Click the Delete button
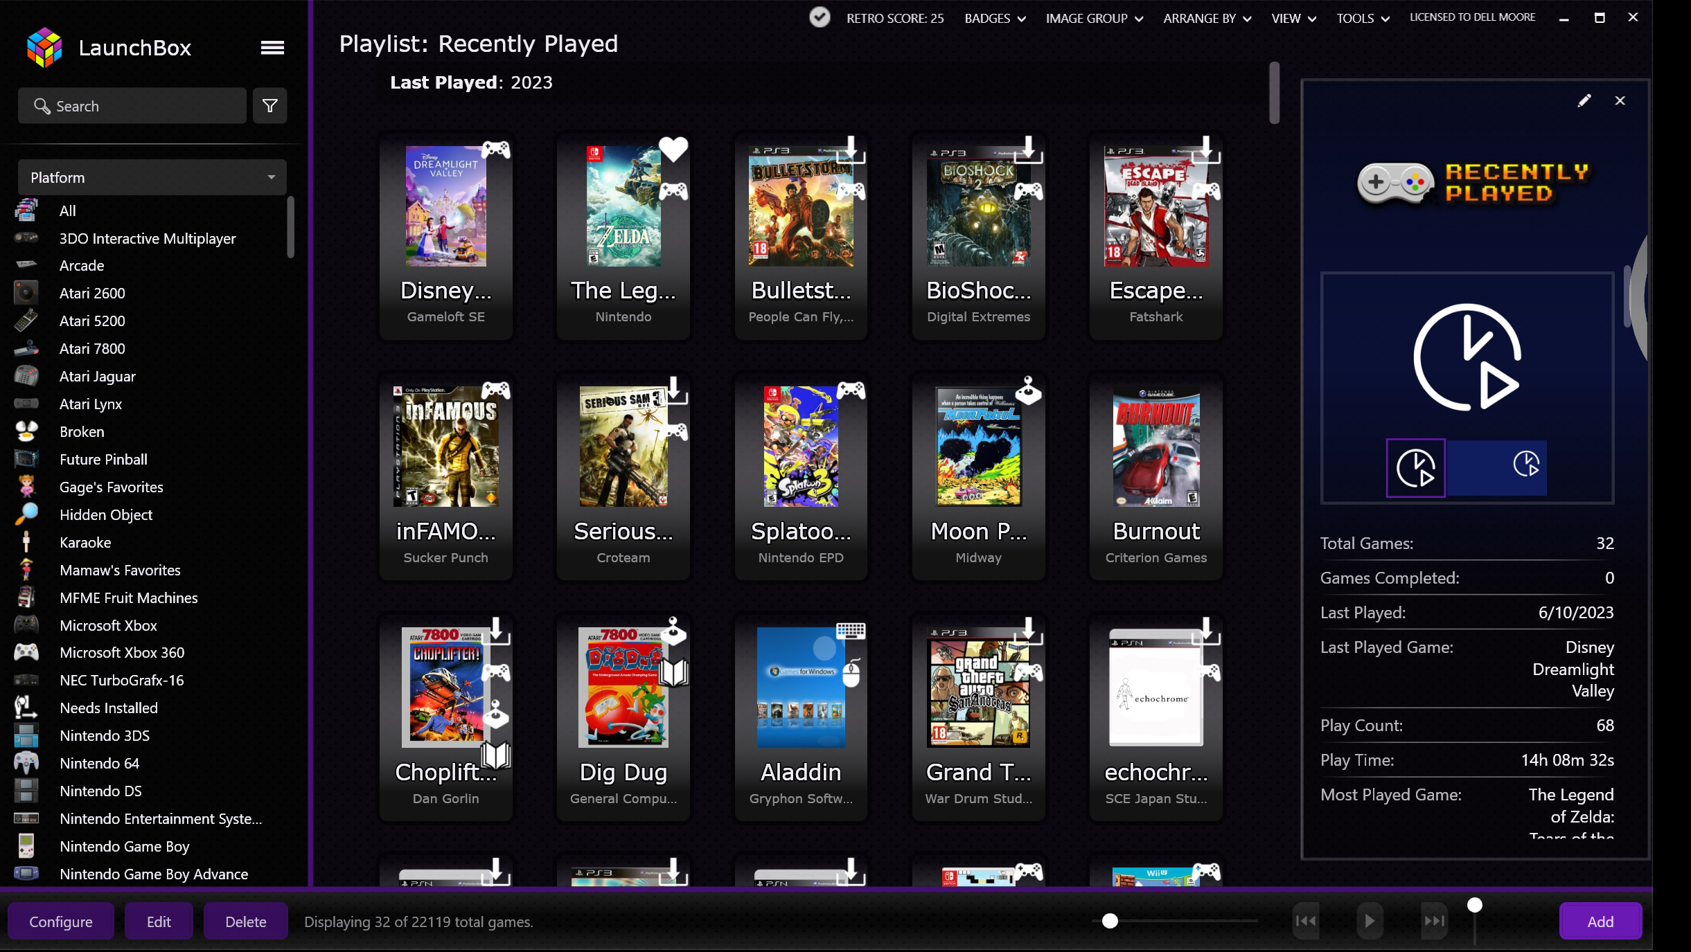This screenshot has height=952, width=1691. click(246, 922)
